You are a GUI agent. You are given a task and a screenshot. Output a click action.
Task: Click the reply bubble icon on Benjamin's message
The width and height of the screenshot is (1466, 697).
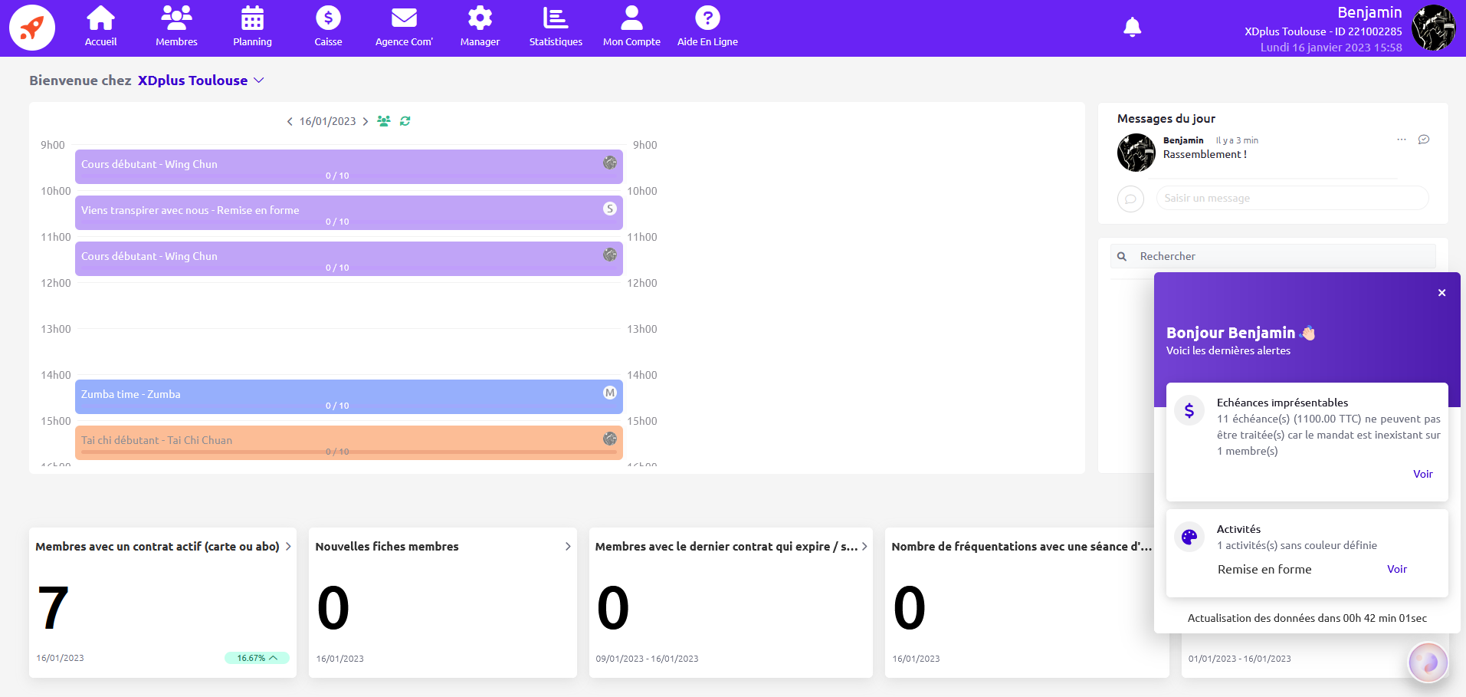(1424, 140)
